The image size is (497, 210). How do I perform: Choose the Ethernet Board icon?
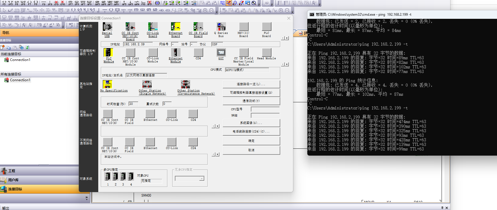tap(175, 27)
